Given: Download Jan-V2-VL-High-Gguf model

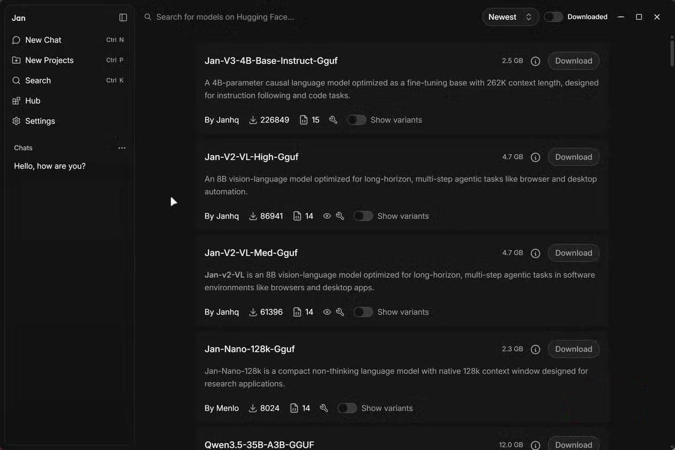Looking at the screenshot, I should click(574, 157).
